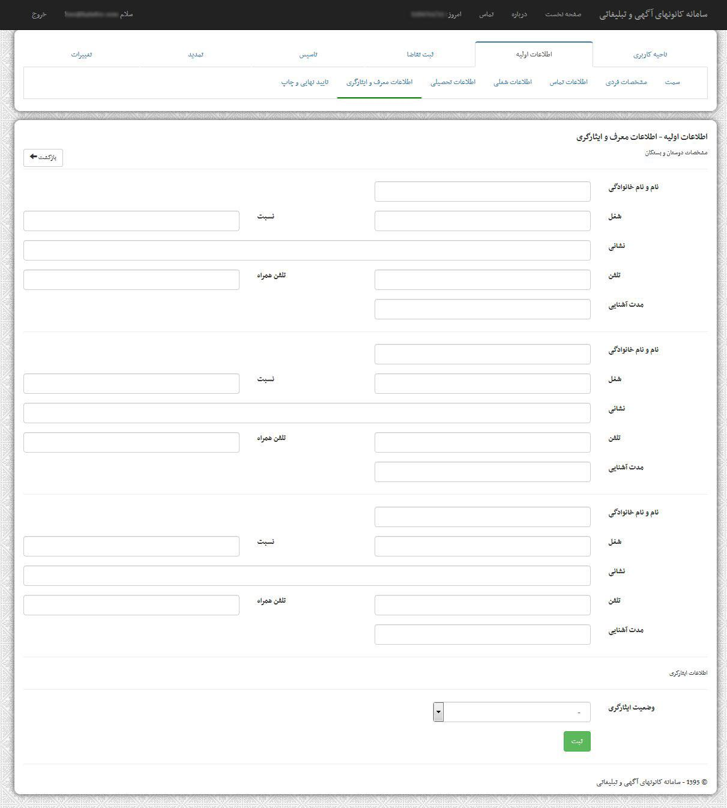Focus the first person's نسبت field
This screenshot has height=808, width=727.
pos(131,221)
